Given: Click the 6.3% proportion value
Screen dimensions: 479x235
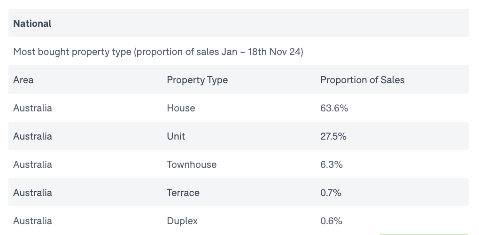Looking at the screenshot, I should [332, 164].
